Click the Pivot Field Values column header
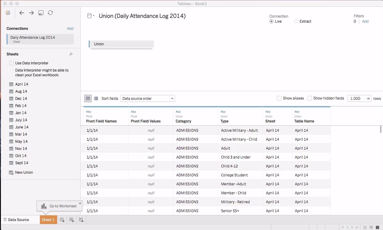 pyautogui.click(x=151, y=116)
